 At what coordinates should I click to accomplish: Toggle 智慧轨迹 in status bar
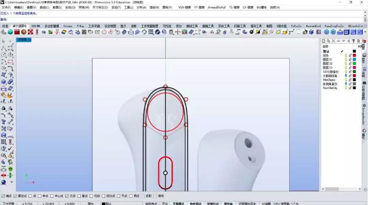(212, 204)
